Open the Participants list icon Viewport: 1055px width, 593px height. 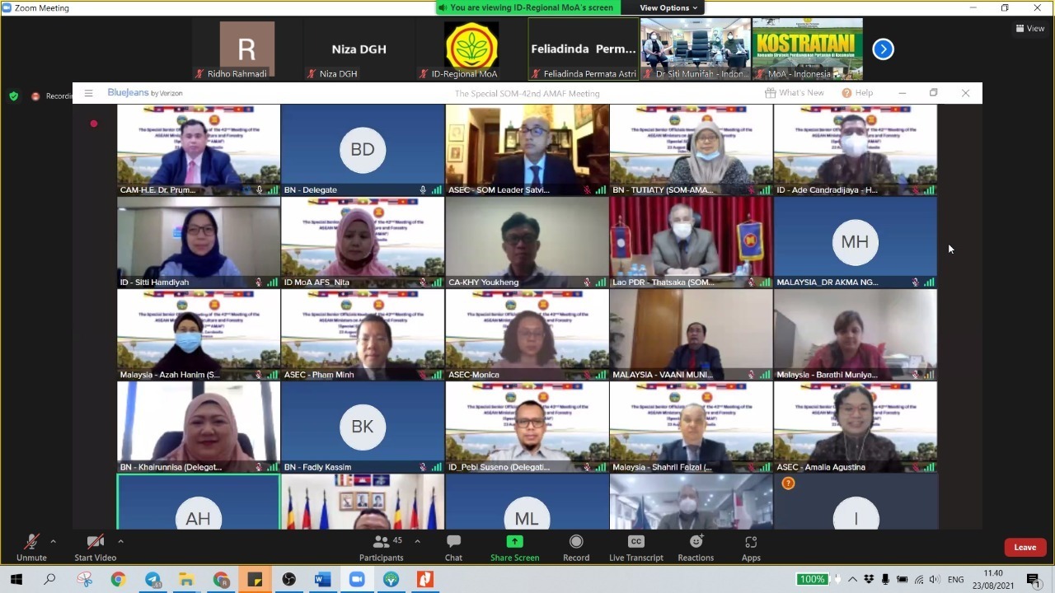(381, 542)
